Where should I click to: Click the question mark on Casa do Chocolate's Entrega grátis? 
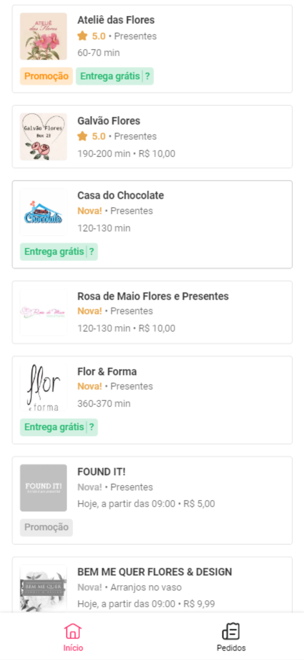pyautogui.click(x=93, y=251)
